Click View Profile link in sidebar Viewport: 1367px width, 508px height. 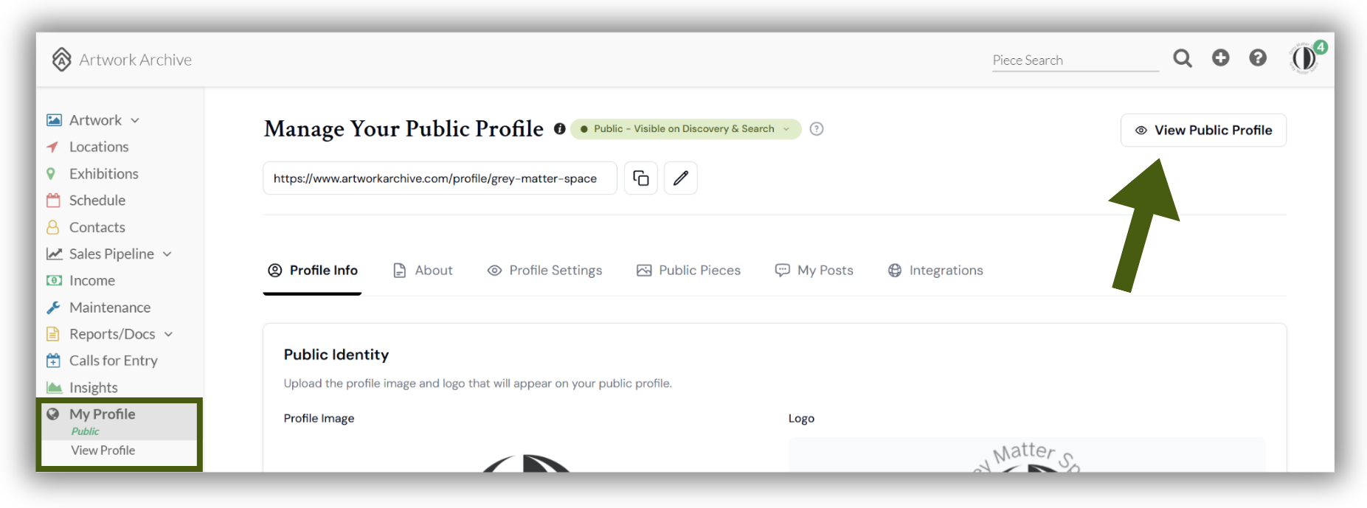[x=103, y=450]
